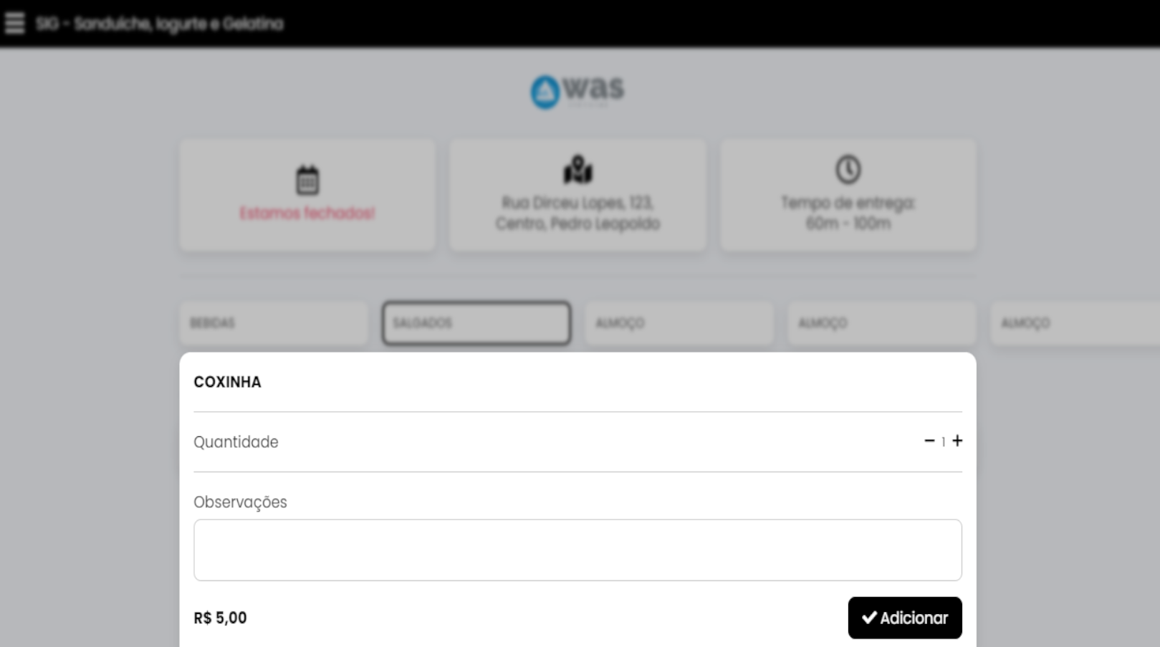
Task: Click the map location pin icon
Action: [x=577, y=170]
